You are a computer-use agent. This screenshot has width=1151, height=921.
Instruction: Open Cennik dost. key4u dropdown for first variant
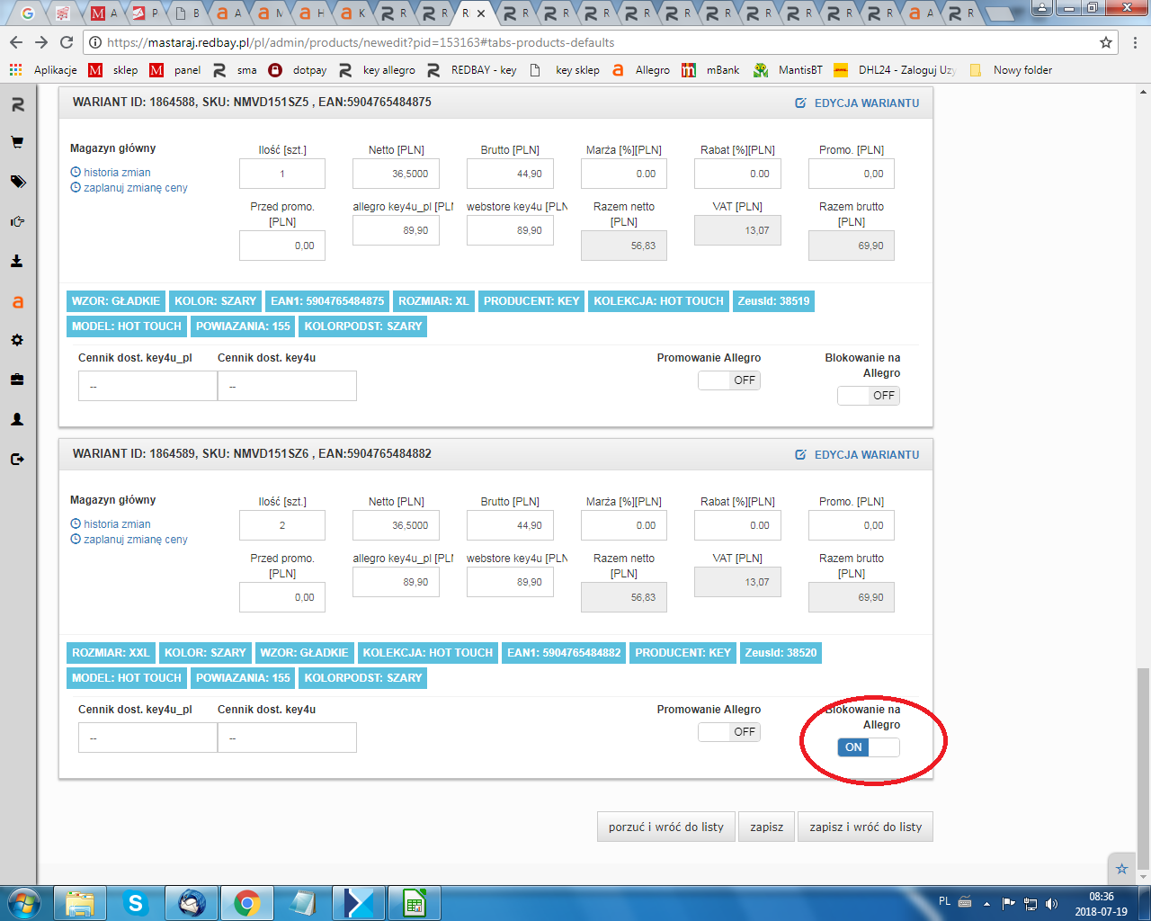pyautogui.click(x=287, y=386)
